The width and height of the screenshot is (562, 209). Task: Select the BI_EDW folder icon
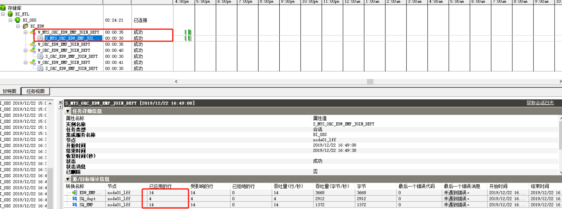click(25, 26)
